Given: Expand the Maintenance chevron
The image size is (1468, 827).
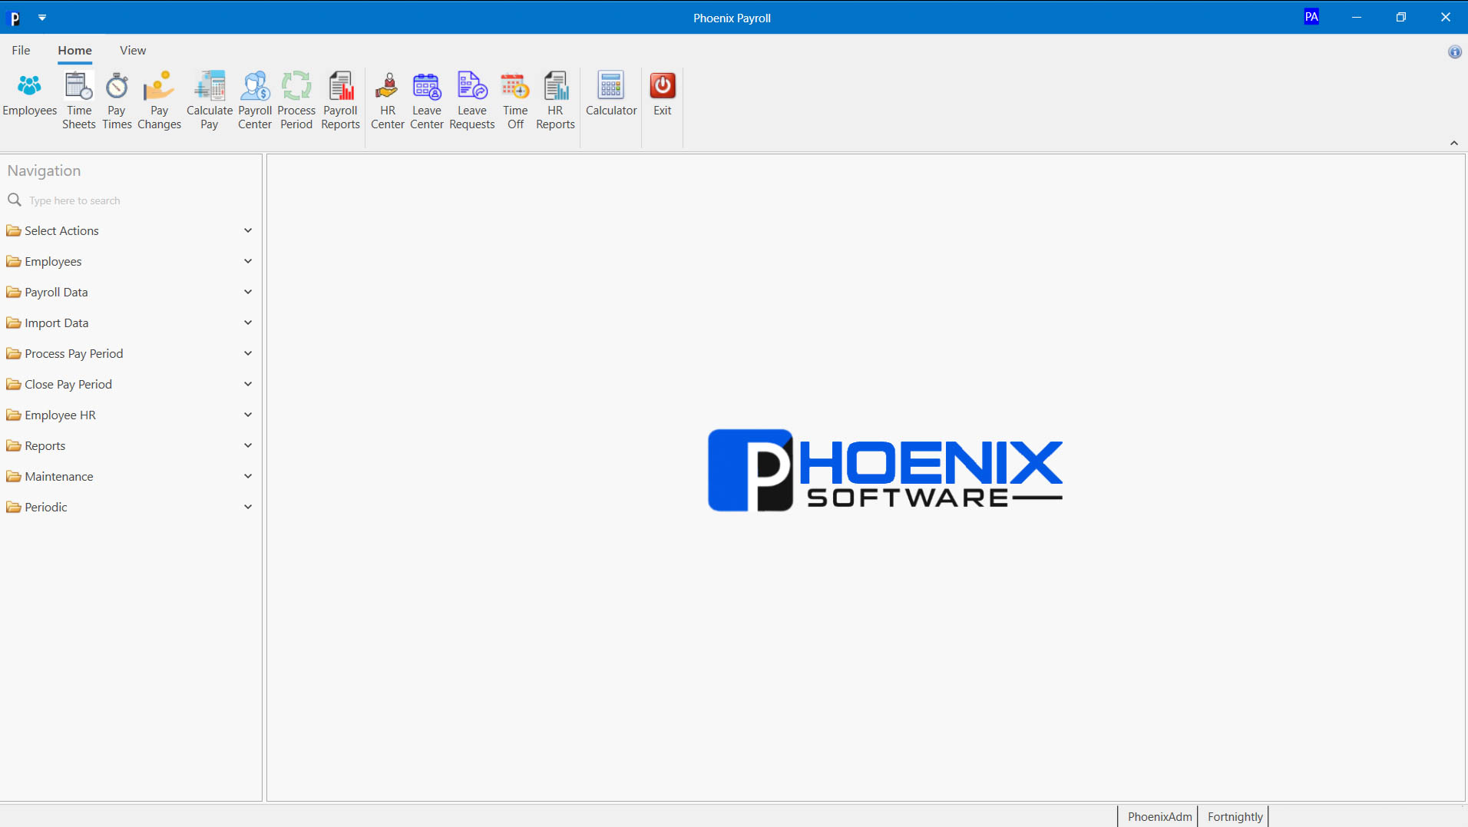Looking at the screenshot, I should [248, 476].
